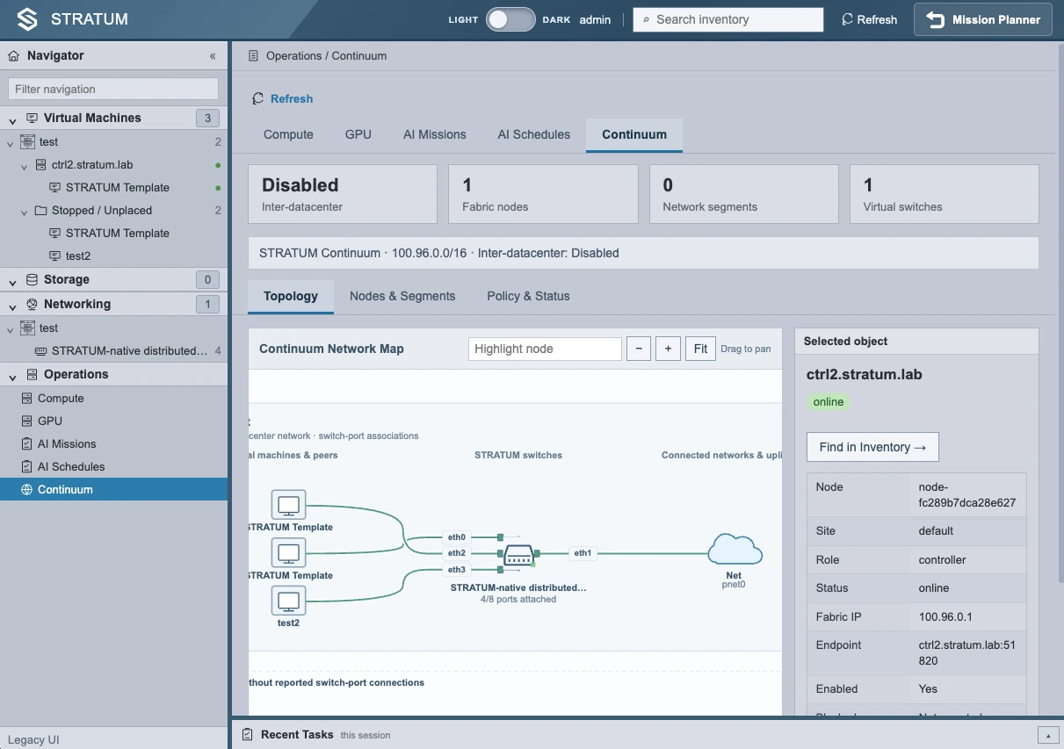This screenshot has width=1064, height=749.
Task: Click the Navigator home icon
Action: click(x=14, y=55)
